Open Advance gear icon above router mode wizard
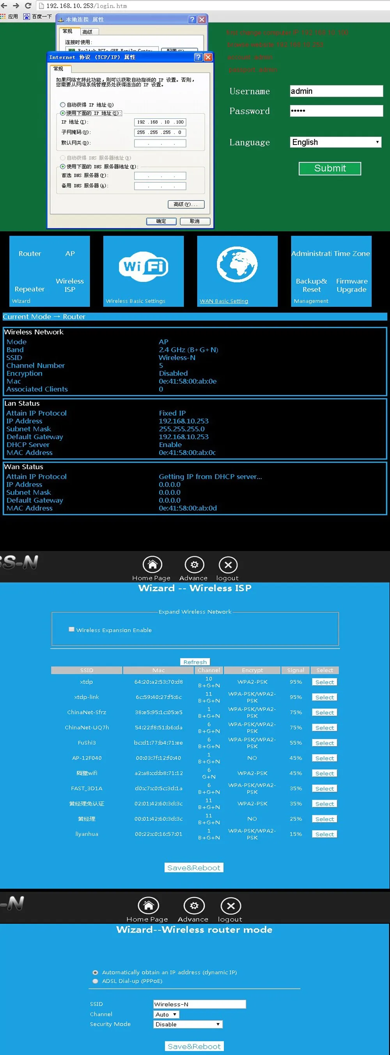This screenshot has width=390, height=1055. pos(194,905)
